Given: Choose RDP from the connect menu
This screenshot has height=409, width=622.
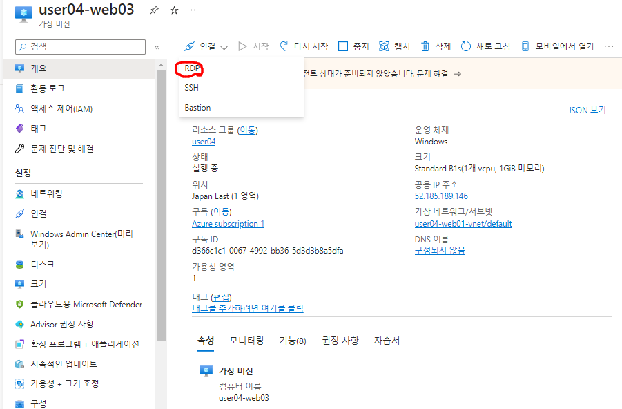Looking at the screenshot, I should point(192,68).
